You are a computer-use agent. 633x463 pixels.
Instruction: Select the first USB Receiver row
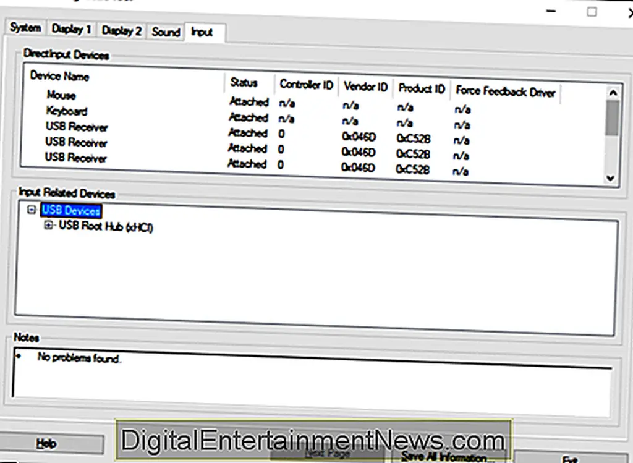[x=77, y=127]
